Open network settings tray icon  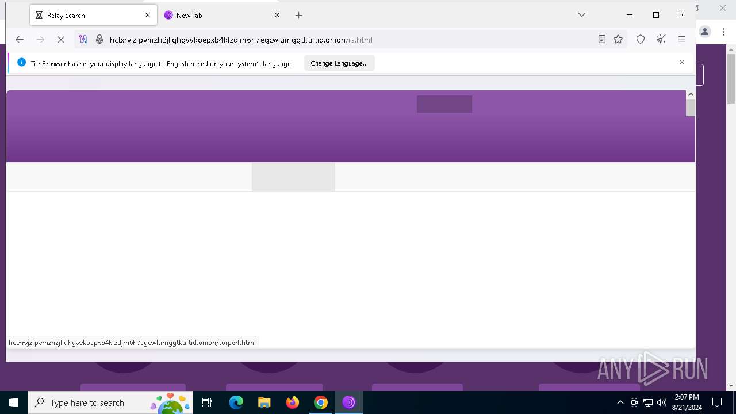click(x=648, y=402)
